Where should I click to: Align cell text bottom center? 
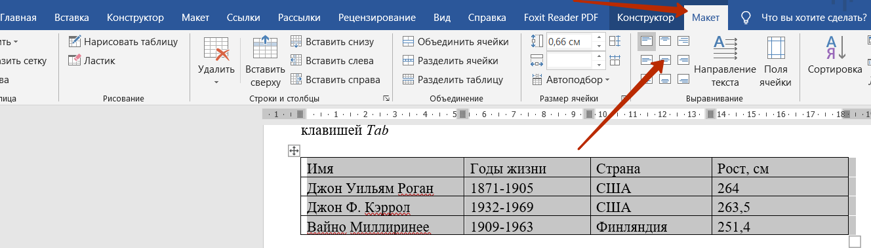[x=664, y=79]
